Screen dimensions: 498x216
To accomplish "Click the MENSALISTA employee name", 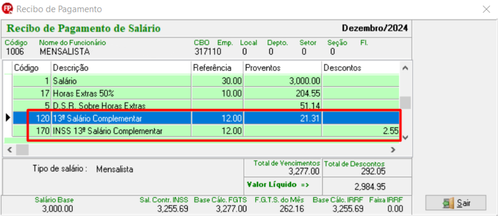I will point(65,52).
